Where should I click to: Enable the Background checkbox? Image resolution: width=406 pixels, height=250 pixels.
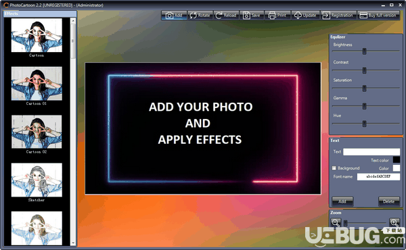(334, 168)
